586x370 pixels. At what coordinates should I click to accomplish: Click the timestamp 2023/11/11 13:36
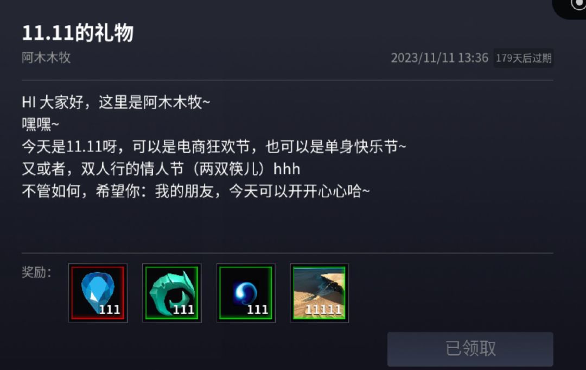[439, 58]
